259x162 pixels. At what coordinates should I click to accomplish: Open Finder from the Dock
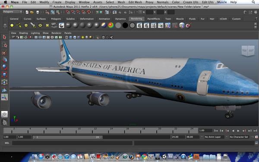tap(35, 156)
